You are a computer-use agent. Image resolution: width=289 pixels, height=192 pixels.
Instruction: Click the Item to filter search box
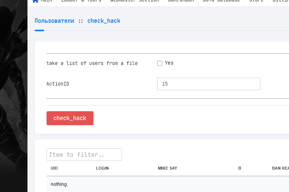84,155
